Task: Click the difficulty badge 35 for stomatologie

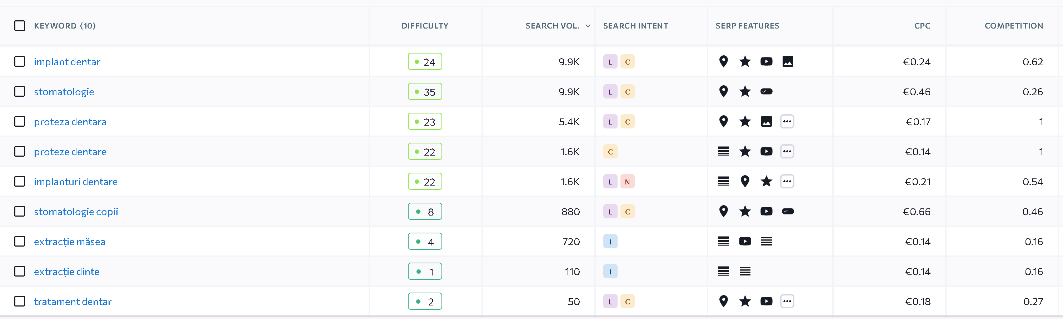Action: [x=425, y=91]
